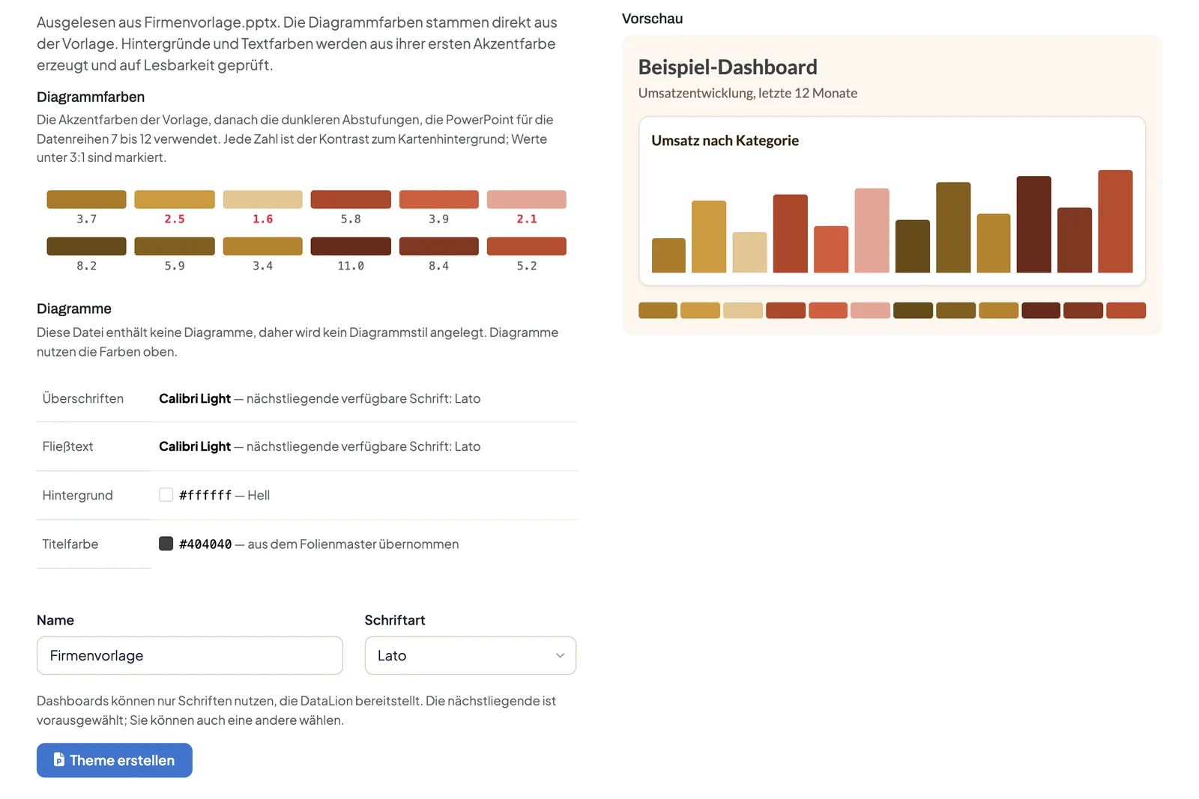
Task: Click the Beispiel-Dashboard preview title
Action: point(728,67)
